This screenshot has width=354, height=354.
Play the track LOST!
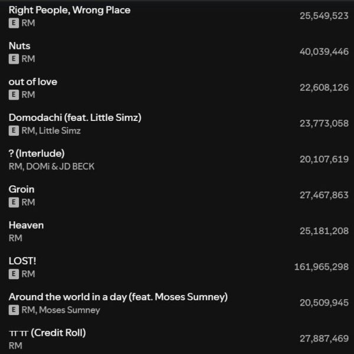coord(22,261)
